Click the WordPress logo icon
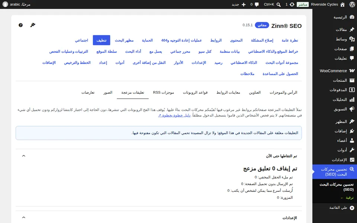This screenshot has width=357, height=223. 352,4
